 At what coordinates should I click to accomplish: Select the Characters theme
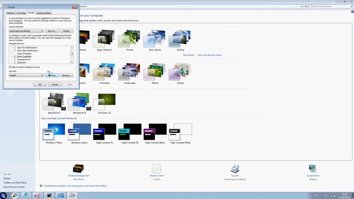[x=105, y=74]
